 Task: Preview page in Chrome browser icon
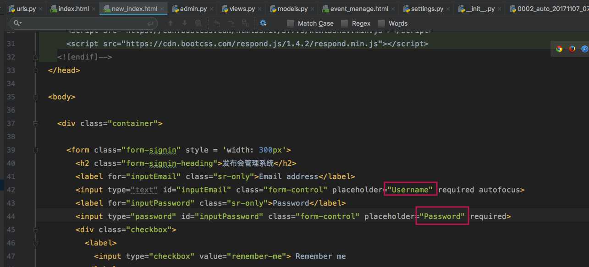pos(559,49)
